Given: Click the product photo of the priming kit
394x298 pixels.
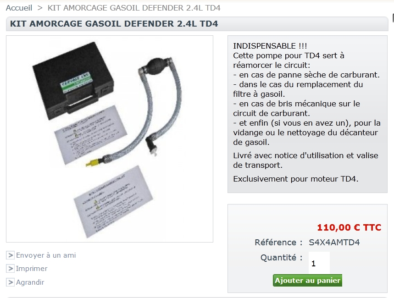Looking at the screenshot, I should coord(110,139).
